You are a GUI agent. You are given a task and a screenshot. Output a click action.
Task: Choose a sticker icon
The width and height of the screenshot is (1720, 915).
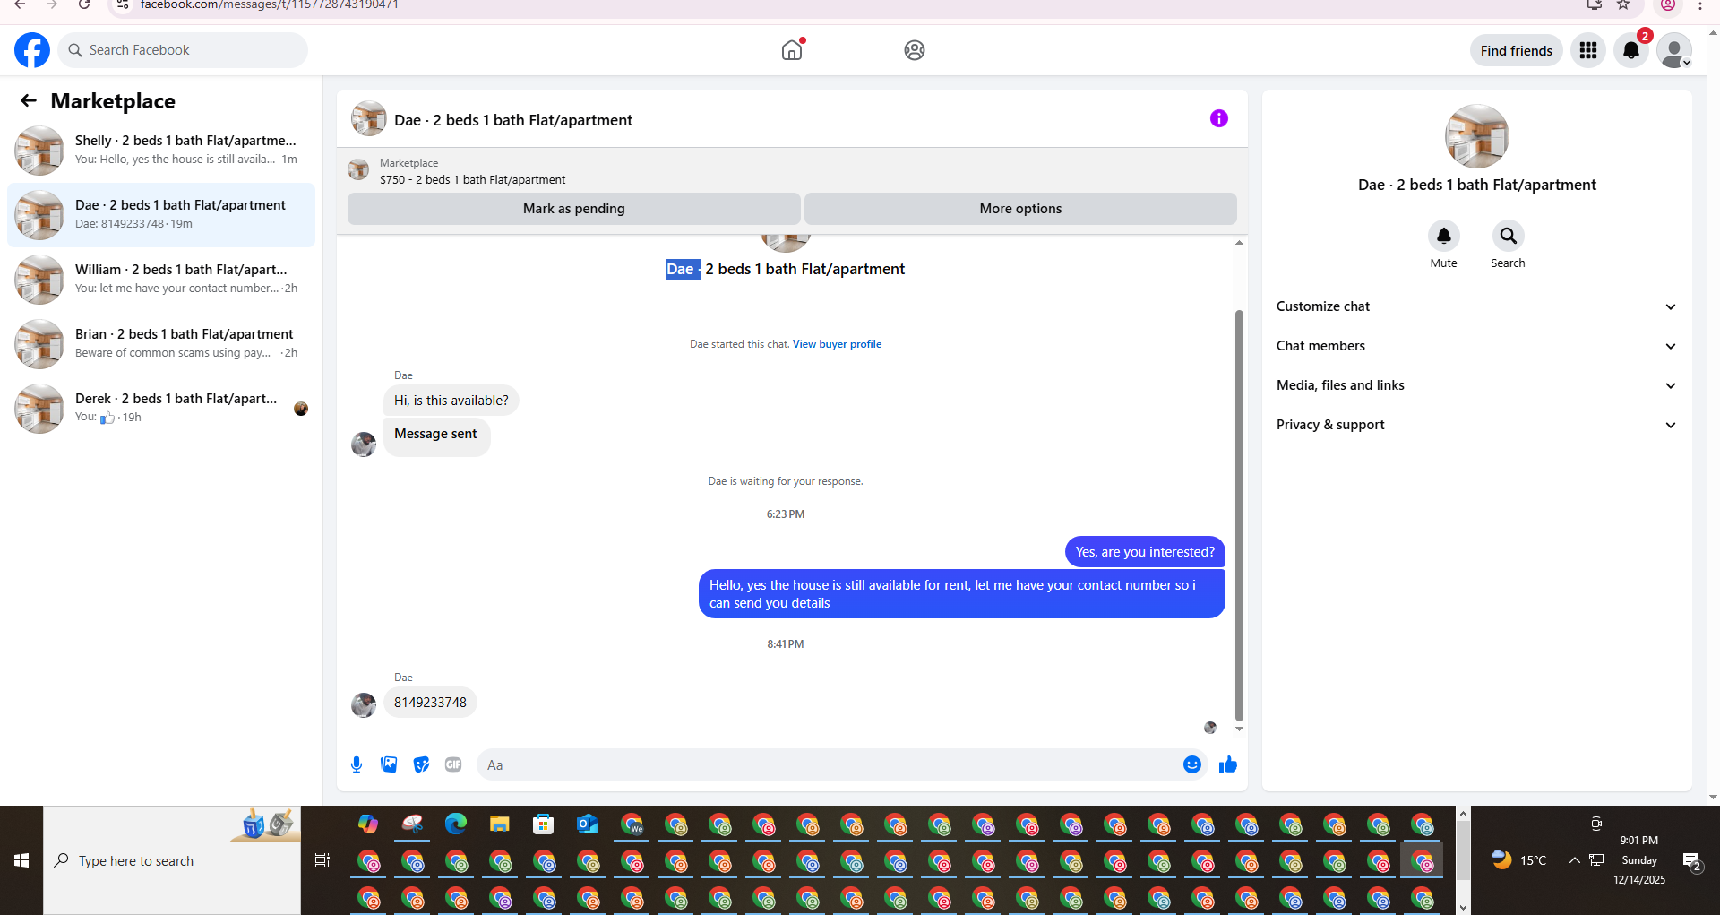[x=421, y=764]
